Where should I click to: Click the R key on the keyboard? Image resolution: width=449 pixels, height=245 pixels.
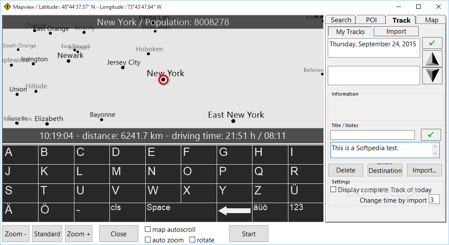point(306,174)
